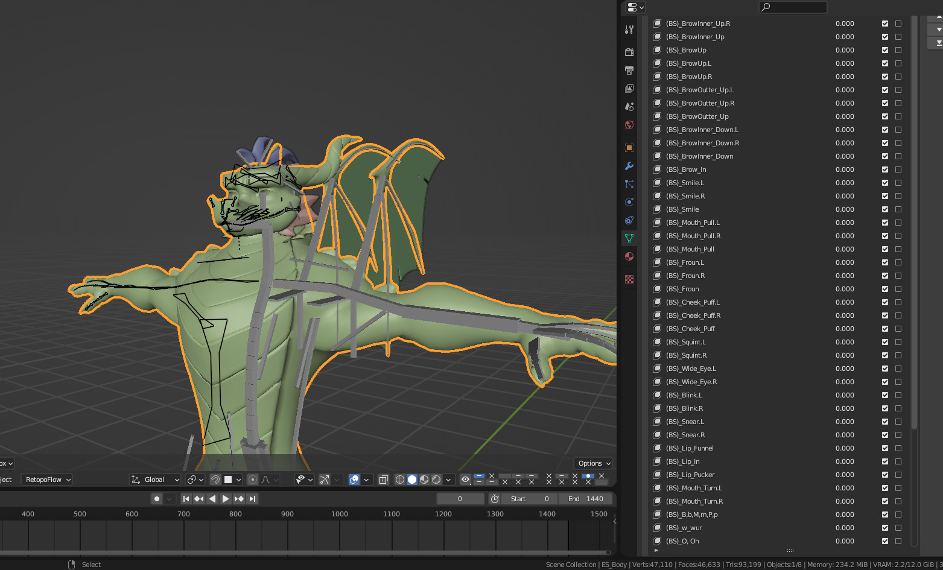943x570 pixels.
Task: Click the properties search box
Action: (793, 7)
